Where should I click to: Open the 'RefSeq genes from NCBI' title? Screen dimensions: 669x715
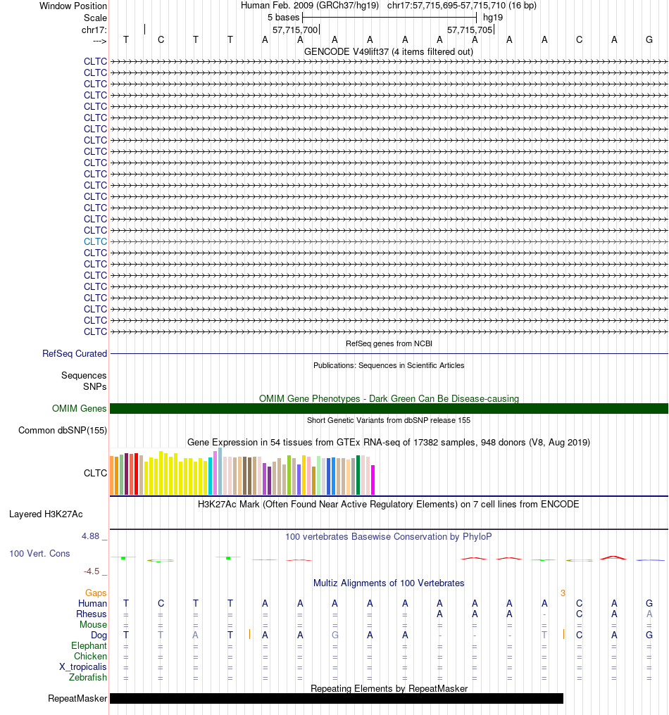(x=389, y=343)
